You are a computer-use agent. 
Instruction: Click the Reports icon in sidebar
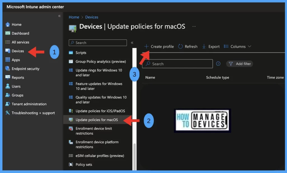coord(8,77)
